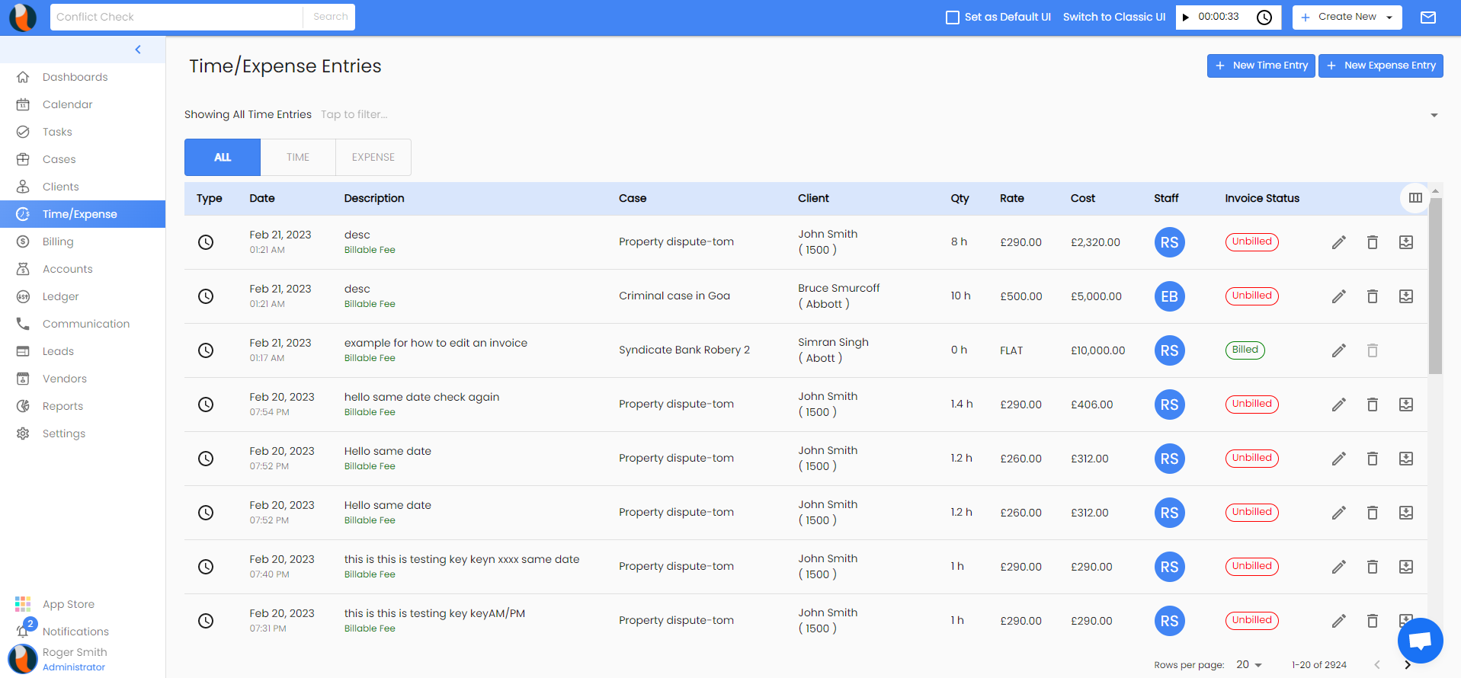
Task: Open the timer clock icon
Action: pos(1264,18)
